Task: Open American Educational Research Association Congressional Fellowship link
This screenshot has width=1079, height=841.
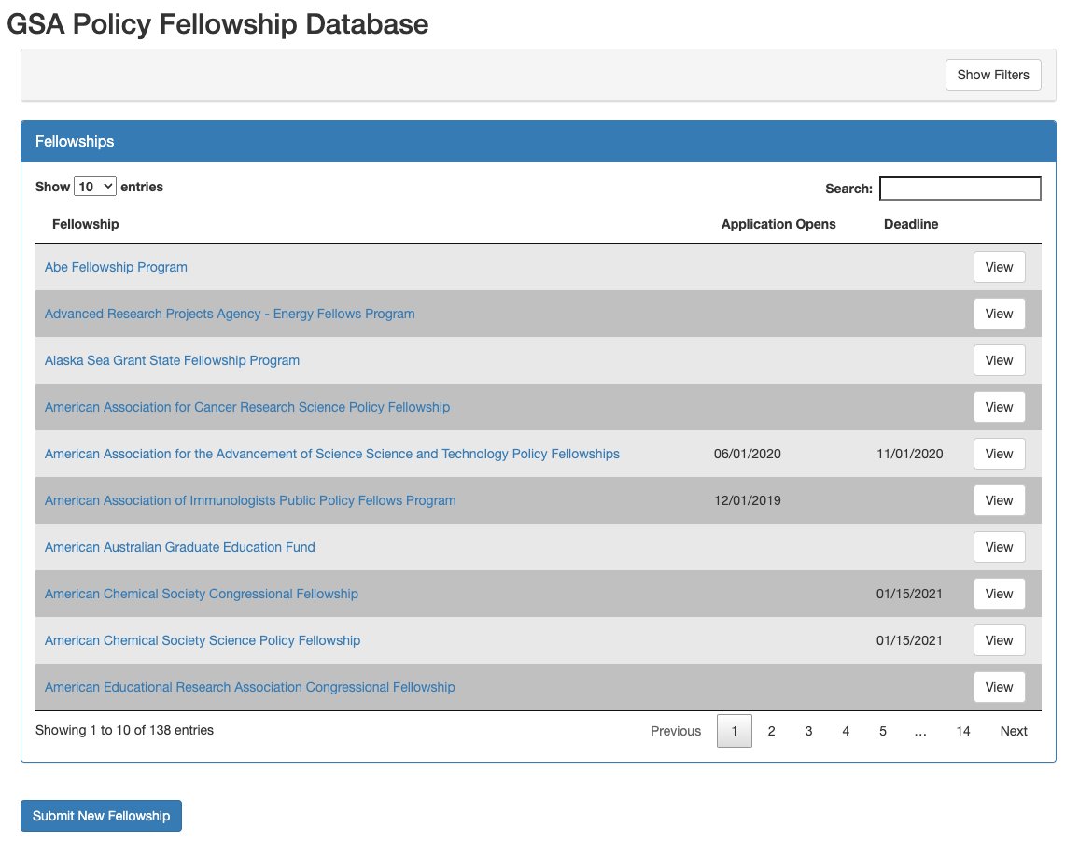Action: click(x=250, y=688)
